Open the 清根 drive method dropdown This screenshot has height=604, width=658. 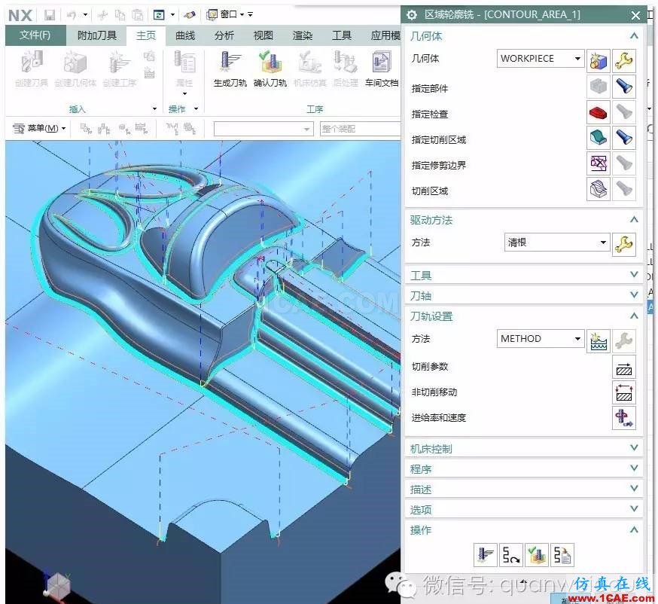pyautogui.click(x=557, y=243)
